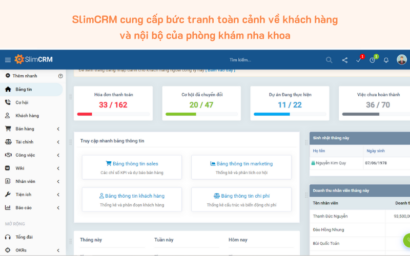
Task: Click the drag handle beside Sinh nhật tháng này
Action: point(306,142)
